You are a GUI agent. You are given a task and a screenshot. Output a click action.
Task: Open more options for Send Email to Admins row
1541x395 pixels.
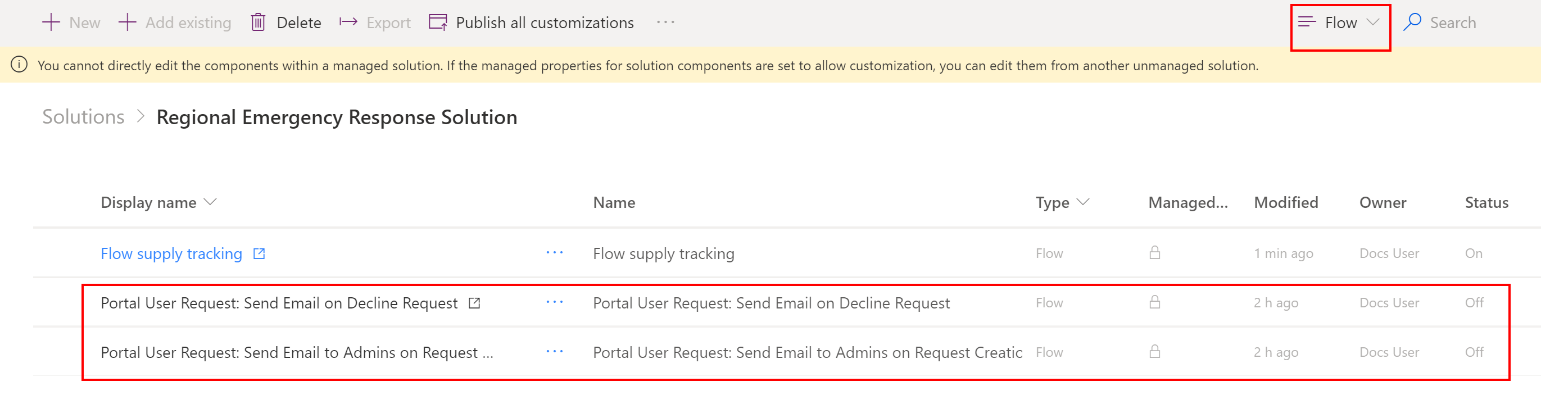pos(555,352)
